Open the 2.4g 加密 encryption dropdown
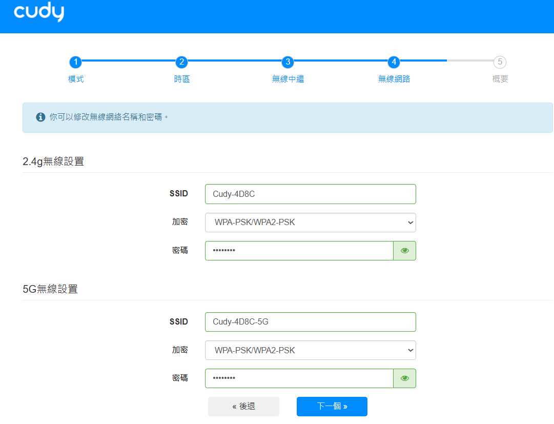Viewport: 554px width, 424px height. click(310, 223)
